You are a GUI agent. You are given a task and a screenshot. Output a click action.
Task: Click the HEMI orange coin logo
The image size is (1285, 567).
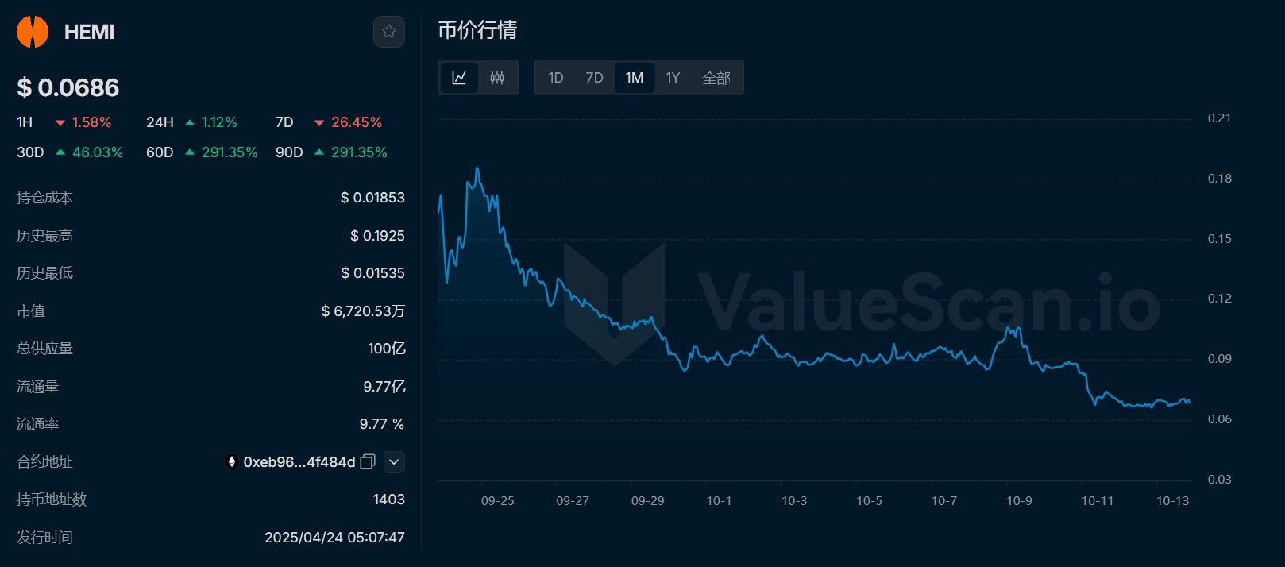pyautogui.click(x=33, y=32)
